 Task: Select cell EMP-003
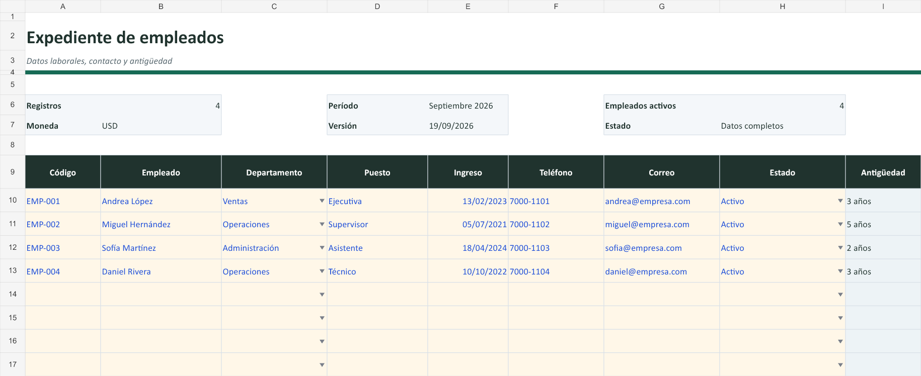point(63,248)
